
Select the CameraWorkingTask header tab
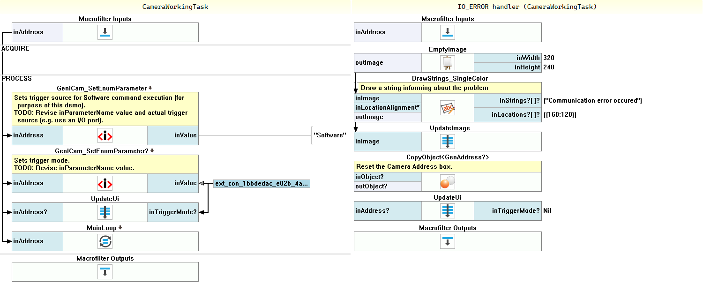[175, 7]
